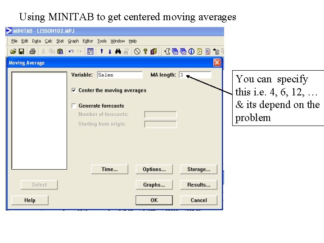Viewport: 324px width, 243px height.
Task: Click the Help button in the dialog
Action: tap(30, 200)
